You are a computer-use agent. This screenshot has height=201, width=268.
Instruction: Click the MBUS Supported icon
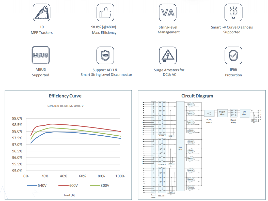41,55
